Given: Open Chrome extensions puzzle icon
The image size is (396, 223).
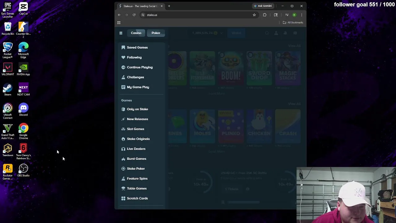Looking at the screenshot, I should [x=265, y=15].
